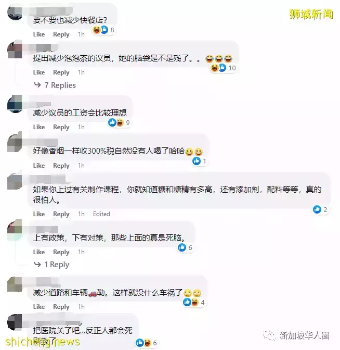Expand the 7 Replies thread
340x350 pixels.
(55, 85)
